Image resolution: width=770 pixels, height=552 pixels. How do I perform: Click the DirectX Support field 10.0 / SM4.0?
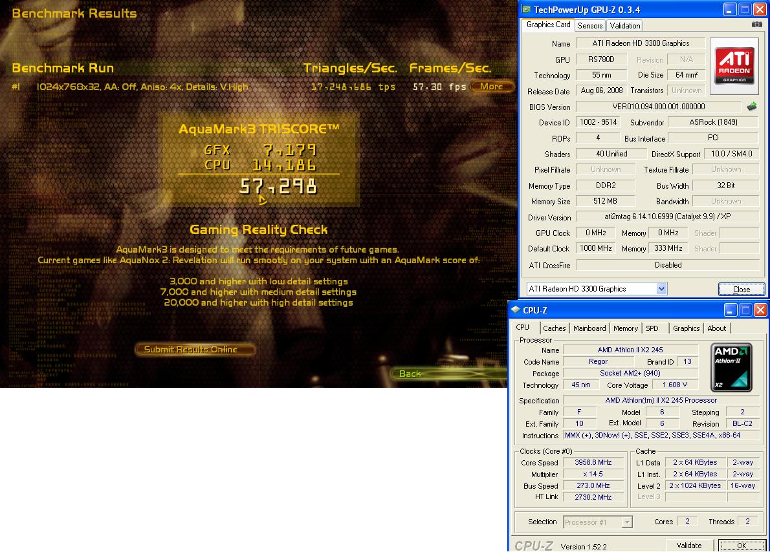pyautogui.click(x=732, y=154)
